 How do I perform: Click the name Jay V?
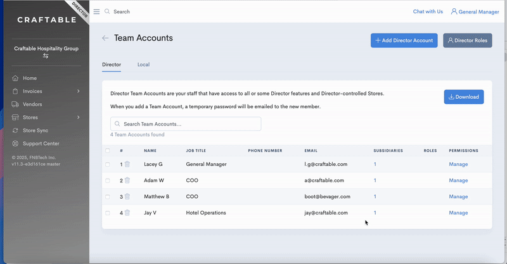pos(150,213)
